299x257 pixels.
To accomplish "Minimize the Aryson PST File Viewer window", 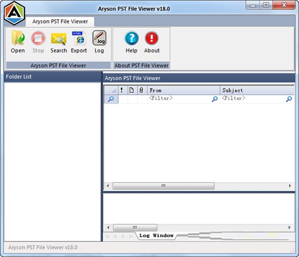I will coord(253,5).
